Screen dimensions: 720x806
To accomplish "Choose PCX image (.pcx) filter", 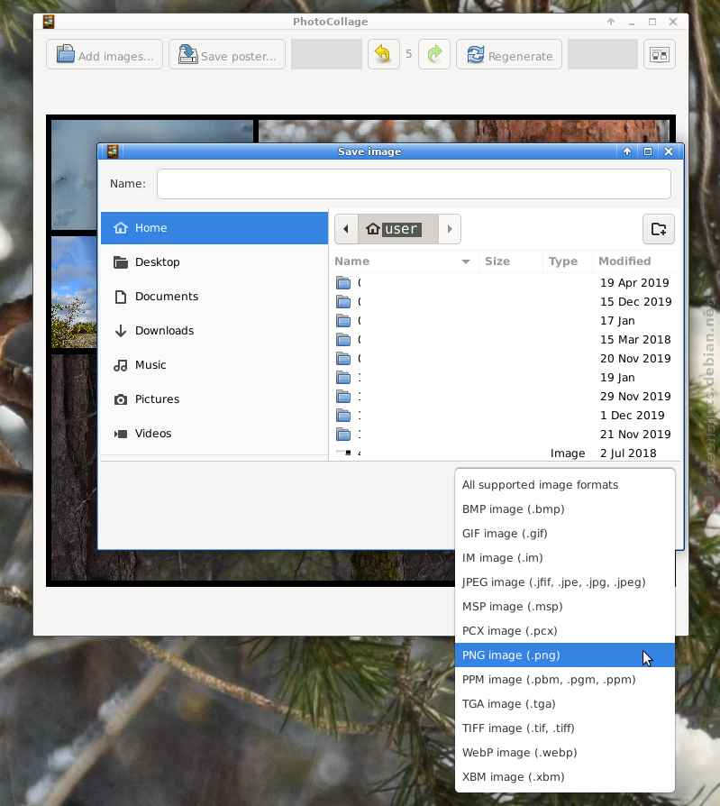I will 565,631.
